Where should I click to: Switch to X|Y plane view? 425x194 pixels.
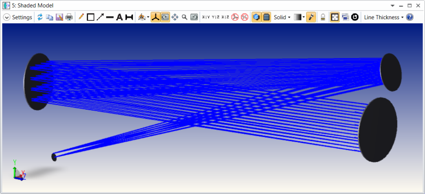pyautogui.click(x=206, y=17)
